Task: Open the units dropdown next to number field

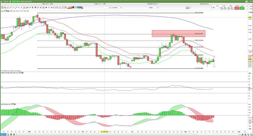Action: 117,7
